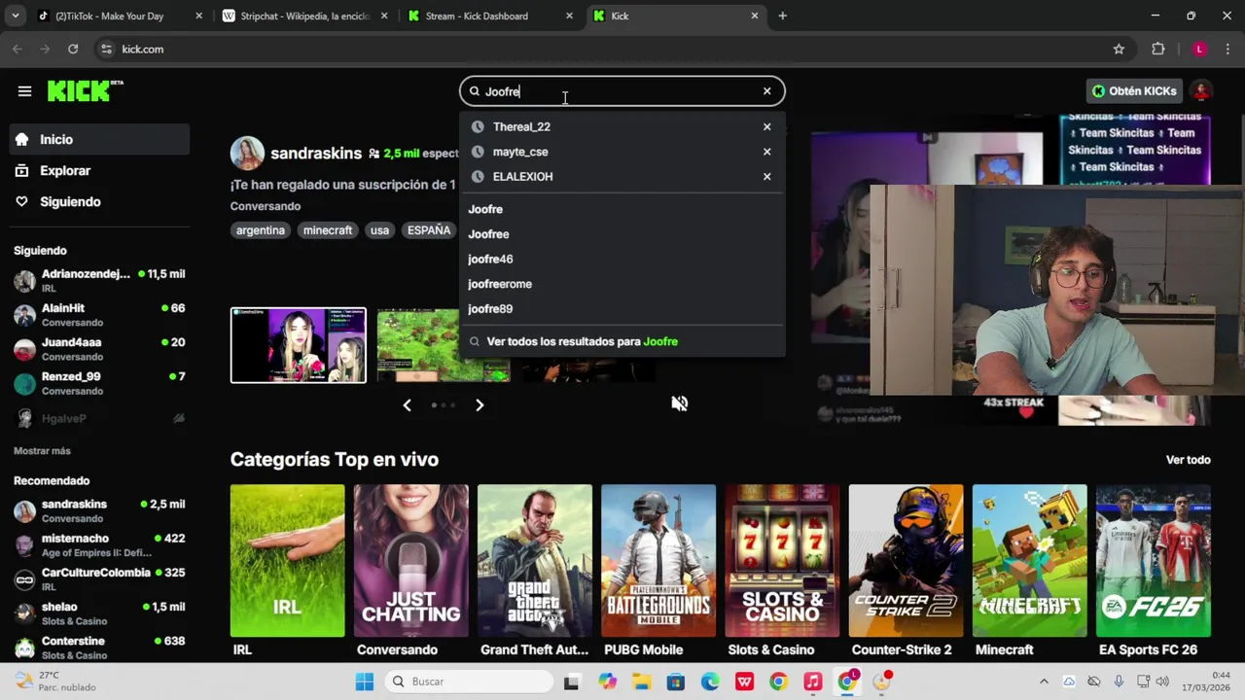Screen dimensions: 1245x700
Task: Bookmark this page with star icon
Action: pos(1119,49)
